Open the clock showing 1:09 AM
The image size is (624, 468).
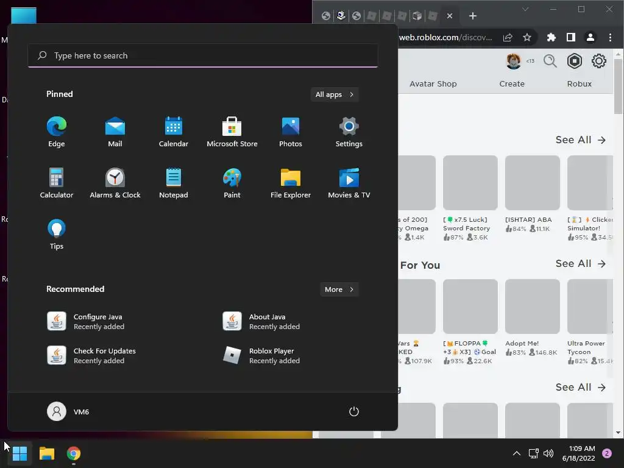coord(579,453)
